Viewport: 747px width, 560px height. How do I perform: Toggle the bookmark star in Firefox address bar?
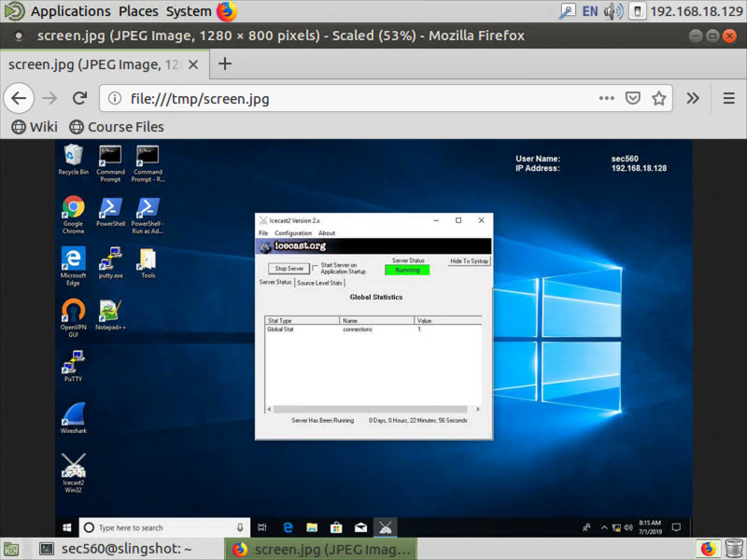point(658,97)
